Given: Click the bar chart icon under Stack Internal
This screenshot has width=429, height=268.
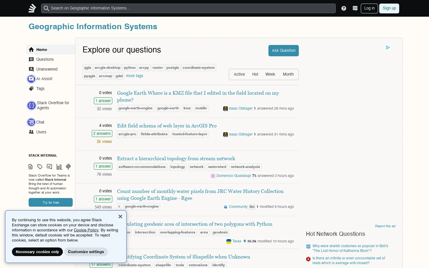Looking at the screenshot, I should click(59, 167).
